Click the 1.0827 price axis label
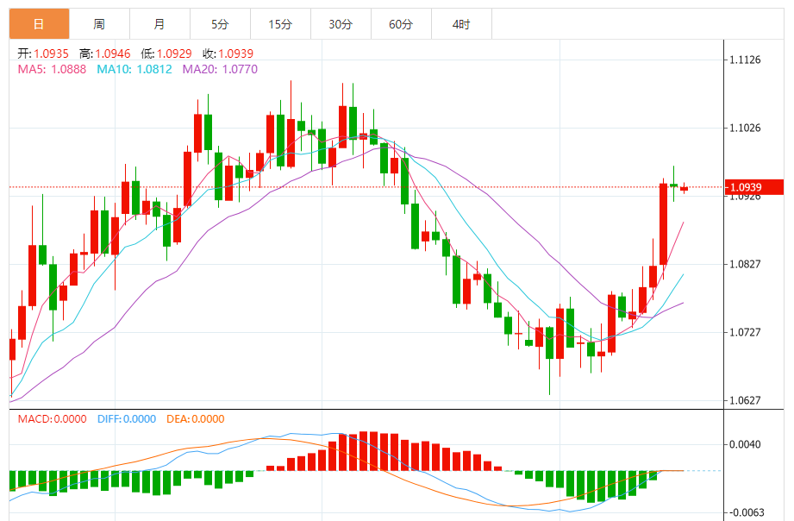The height and width of the screenshot is (521, 794). [745, 264]
